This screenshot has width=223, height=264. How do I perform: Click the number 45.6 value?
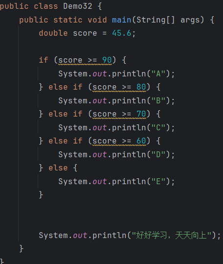(122, 33)
